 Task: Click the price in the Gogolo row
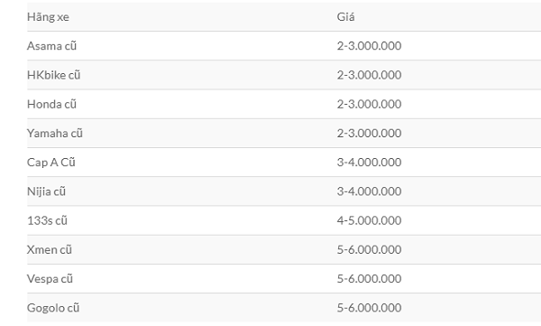click(x=369, y=308)
